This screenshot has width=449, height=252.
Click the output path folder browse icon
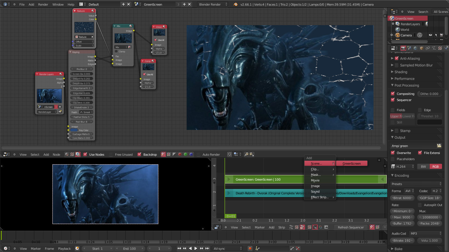[x=439, y=146]
